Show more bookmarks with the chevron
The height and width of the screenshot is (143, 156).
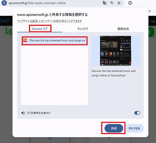pyautogui.click(x=150, y=11)
